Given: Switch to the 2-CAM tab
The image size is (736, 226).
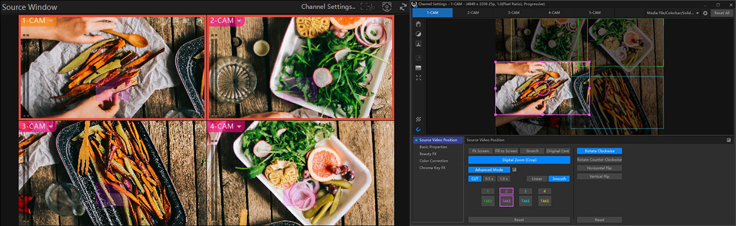Looking at the screenshot, I should pyautogui.click(x=473, y=12).
